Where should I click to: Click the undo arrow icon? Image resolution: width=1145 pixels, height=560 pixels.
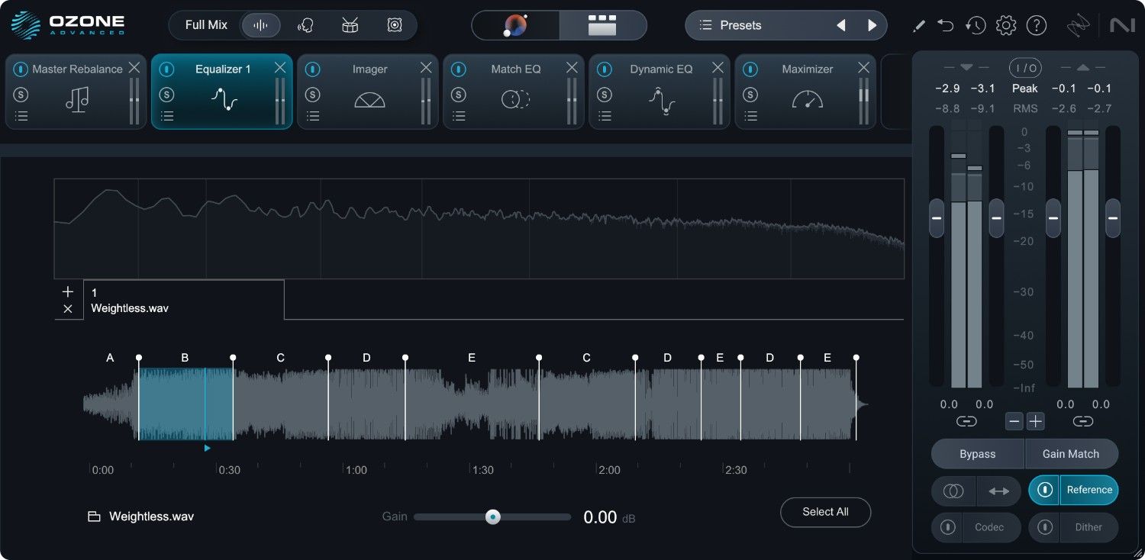(946, 25)
